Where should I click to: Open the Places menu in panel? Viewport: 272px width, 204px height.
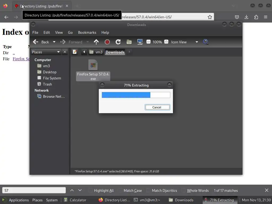click(x=37, y=200)
